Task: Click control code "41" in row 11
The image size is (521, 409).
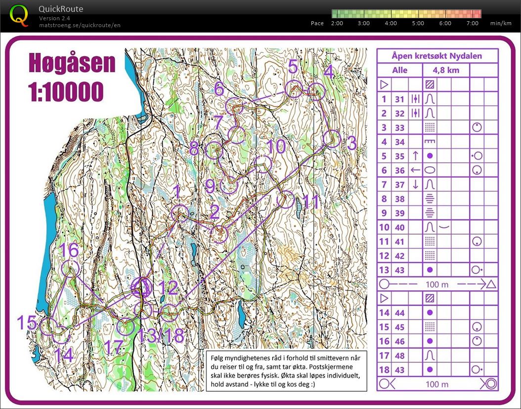Action: pos(400,242)
